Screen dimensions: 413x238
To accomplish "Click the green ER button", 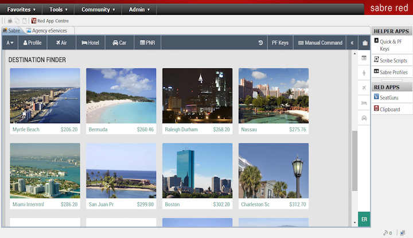I will 364,219.
